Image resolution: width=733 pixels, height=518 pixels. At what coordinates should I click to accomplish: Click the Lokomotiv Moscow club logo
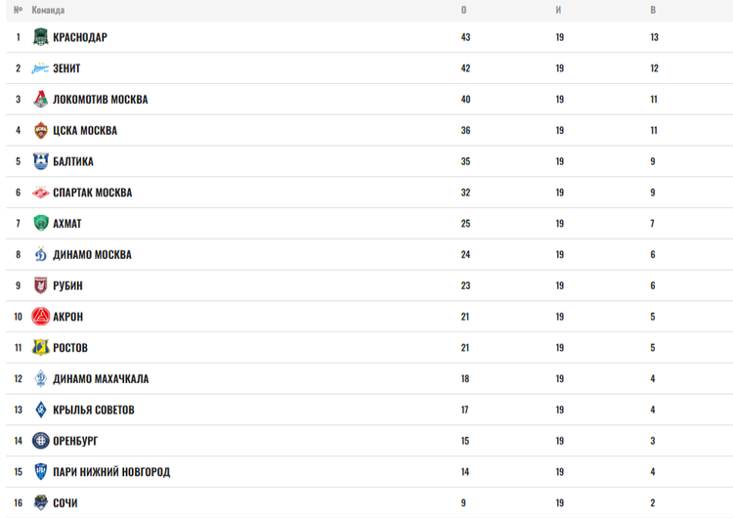(x=40, y=100)
